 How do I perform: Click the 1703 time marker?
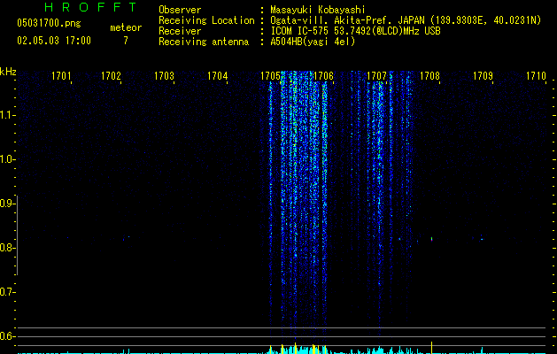coord(164,76)
